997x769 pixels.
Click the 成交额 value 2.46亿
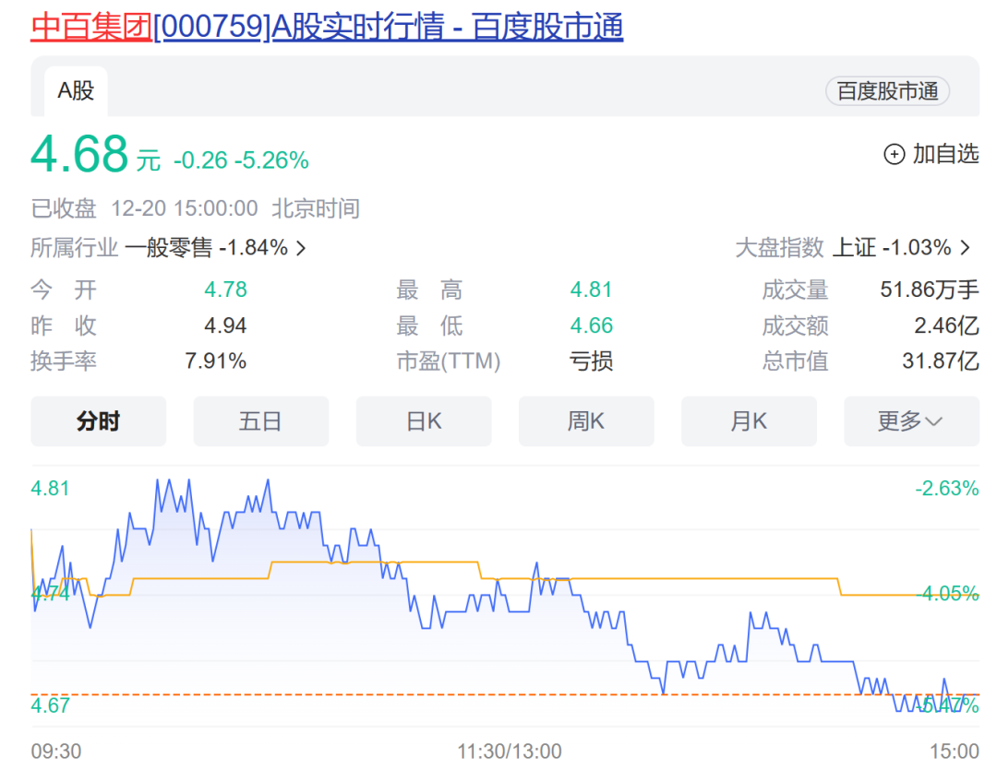946,325
